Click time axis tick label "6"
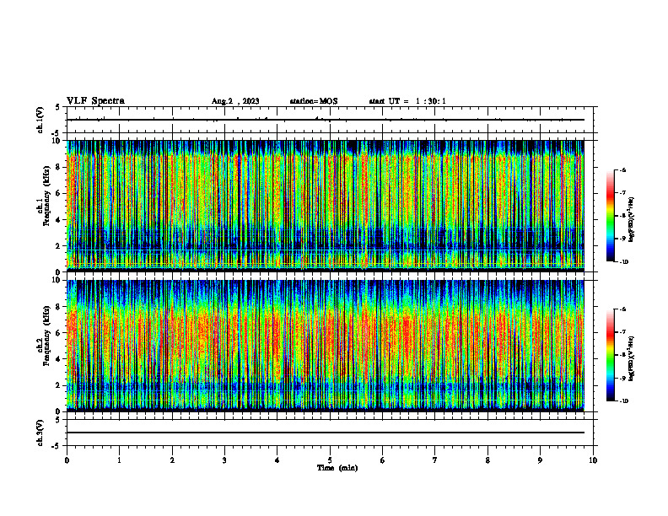This screenshot has height=516, width=668. [383, 460]
